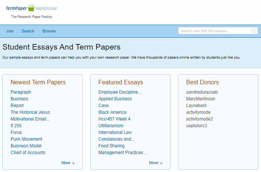The image size is (261, 172).
Task: Open the Hcs/457 Week 4 essay
Action: [114, 119]
